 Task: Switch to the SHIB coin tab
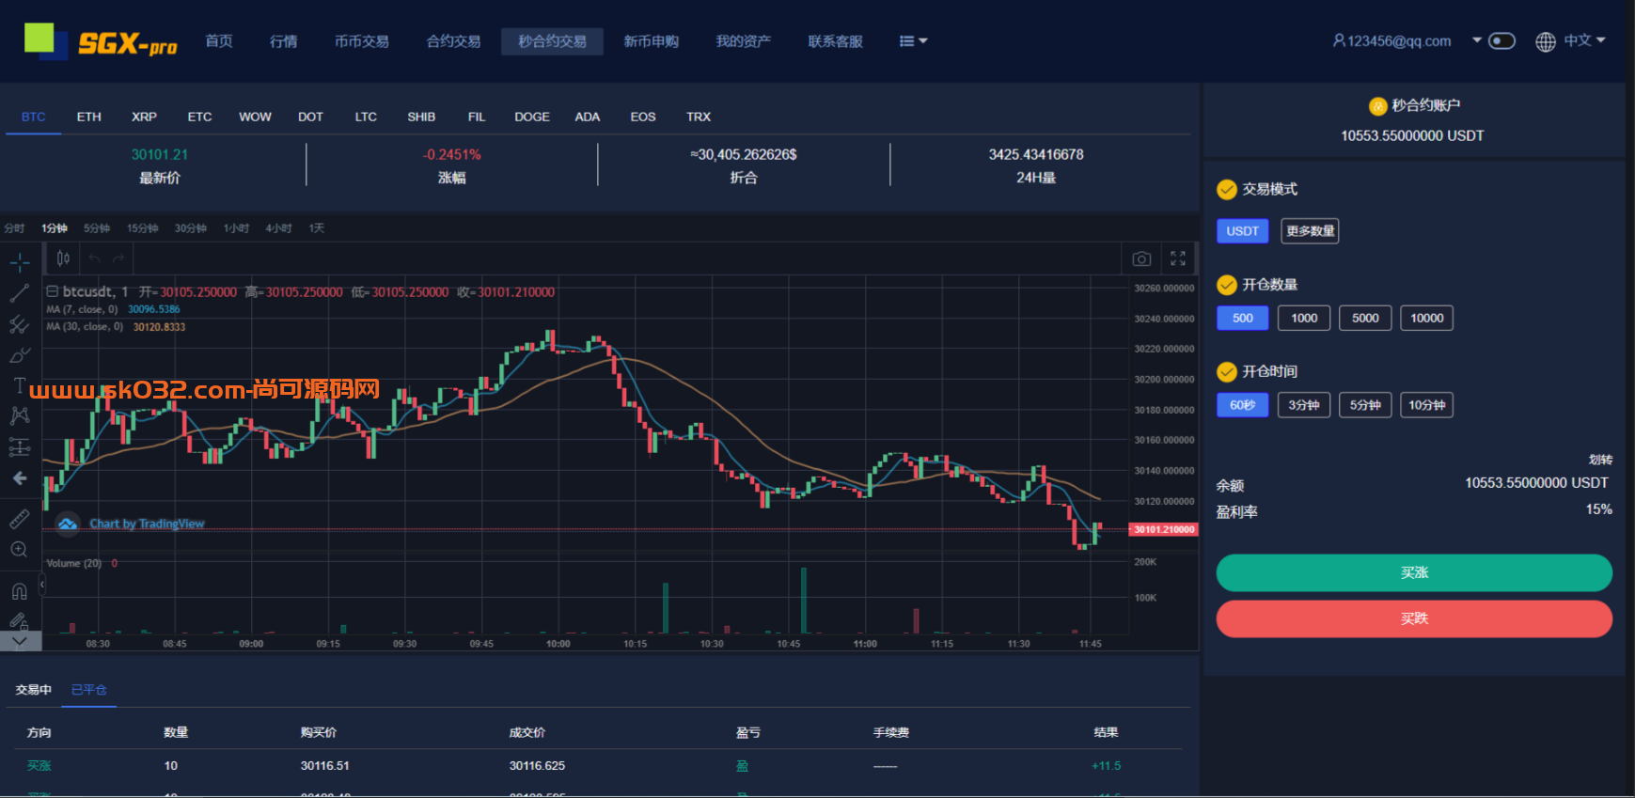click(x=421, y=117)
